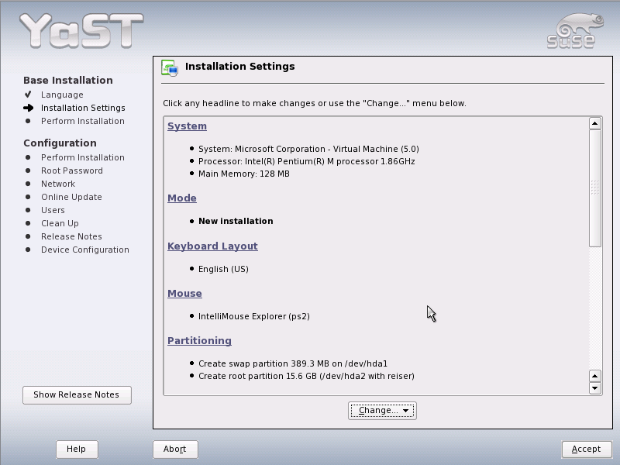This screenshot has height=465, width=620.
Task: Click the Create swap partition entry
Action: [293, 363]
